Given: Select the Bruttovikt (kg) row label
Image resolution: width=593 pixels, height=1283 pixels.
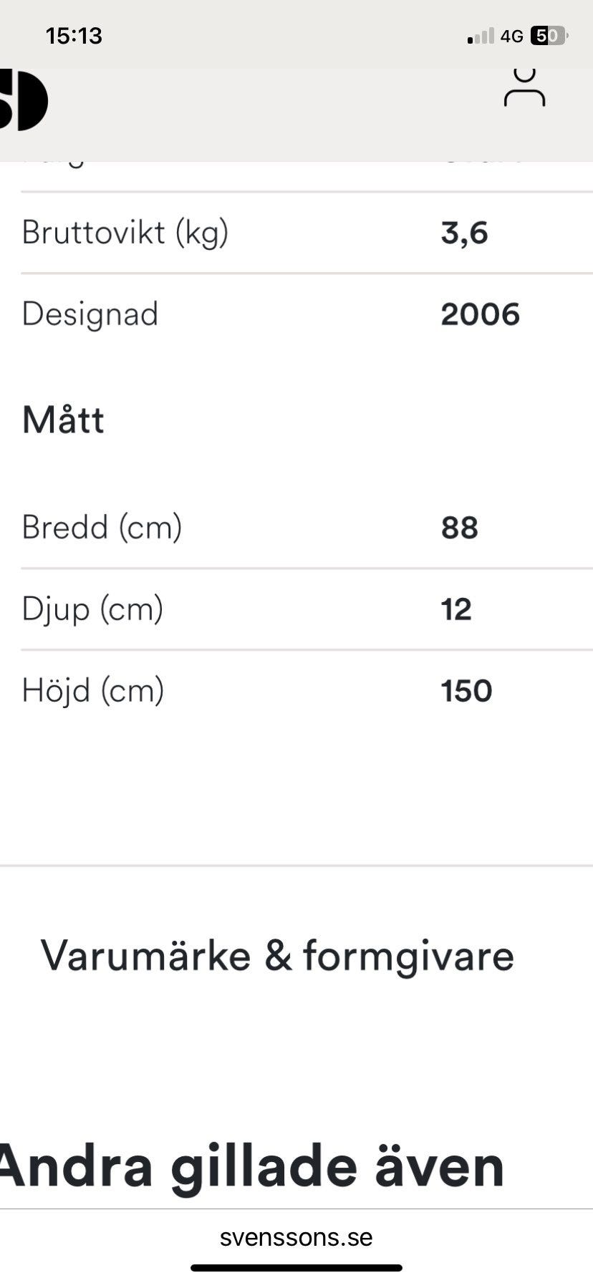Looking at the screenshot, I should [125, 232].
